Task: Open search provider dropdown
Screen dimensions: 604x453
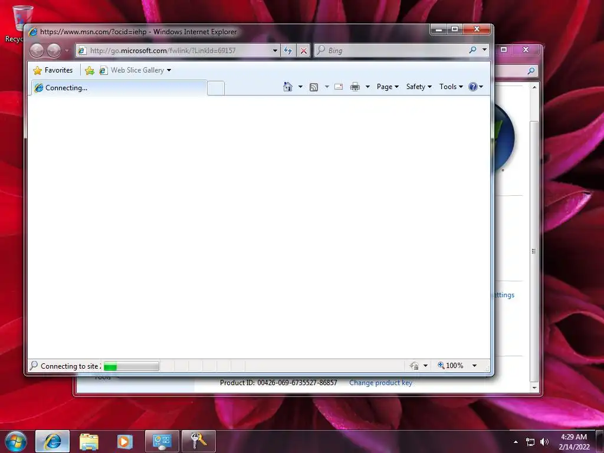Action: [484, 50]
